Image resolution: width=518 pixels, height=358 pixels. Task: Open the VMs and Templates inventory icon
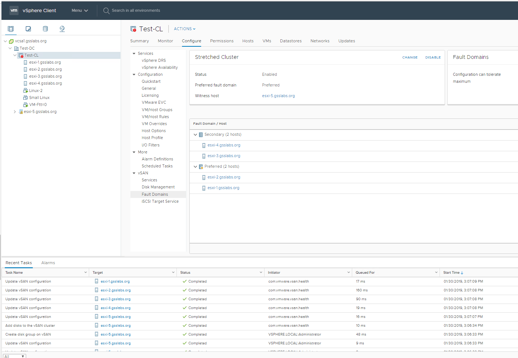coord(28,29)
